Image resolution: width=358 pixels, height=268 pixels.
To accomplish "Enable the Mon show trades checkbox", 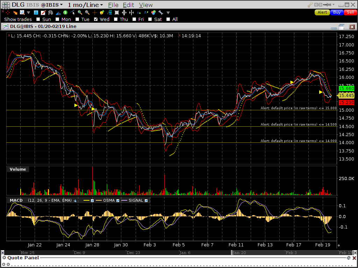I will (x=57, y=20).
